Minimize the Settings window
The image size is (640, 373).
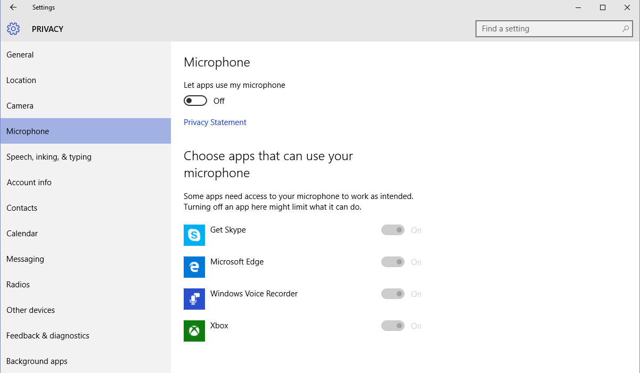578,7
